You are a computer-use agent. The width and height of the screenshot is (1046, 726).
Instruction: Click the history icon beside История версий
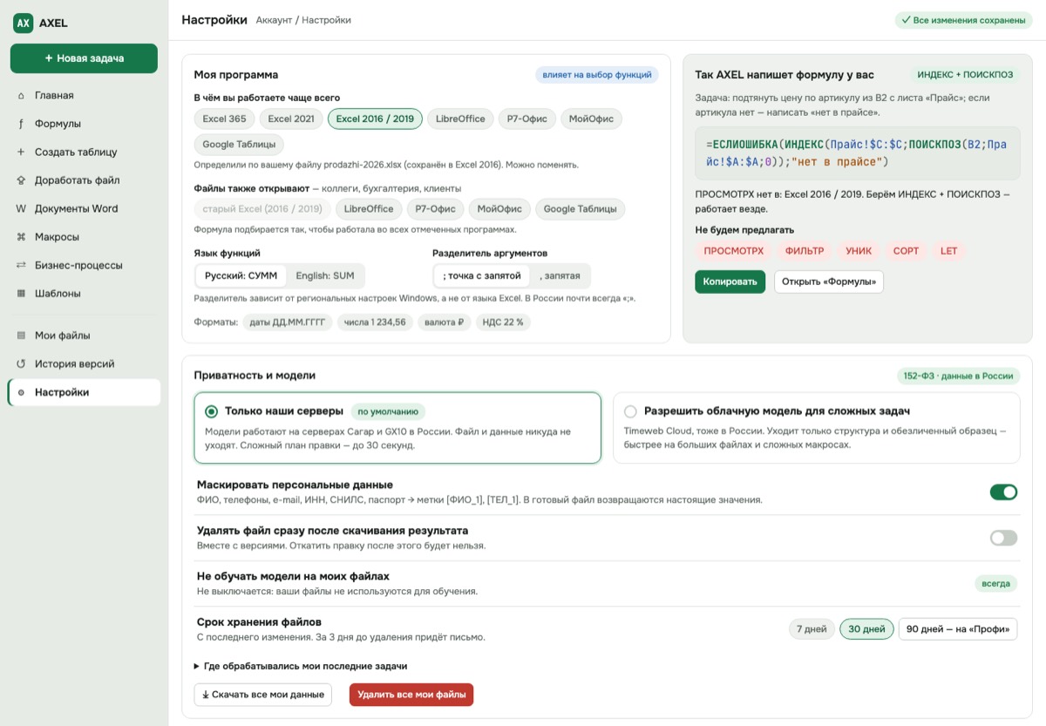coord(21,364)
